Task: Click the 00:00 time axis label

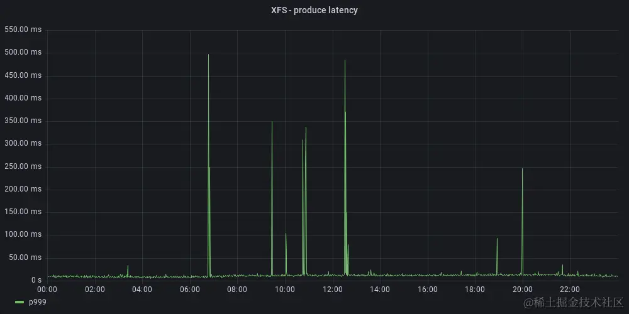Action: (x=48, y=289)
